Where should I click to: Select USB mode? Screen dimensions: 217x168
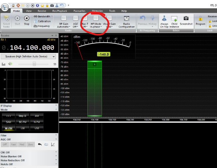coord(37,128)
